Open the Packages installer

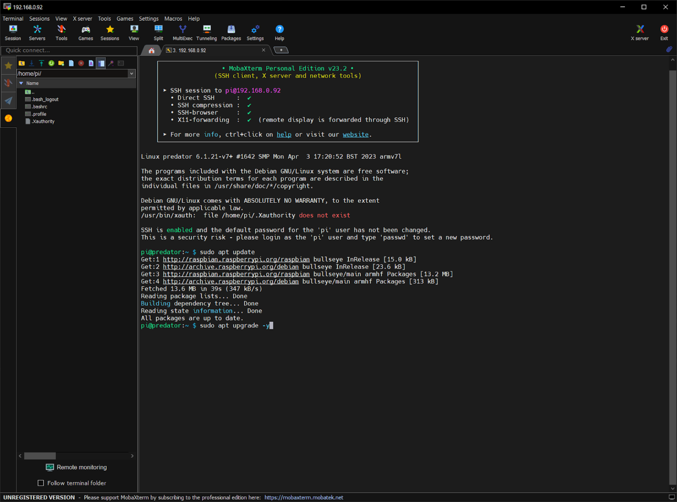coord(231,31)
